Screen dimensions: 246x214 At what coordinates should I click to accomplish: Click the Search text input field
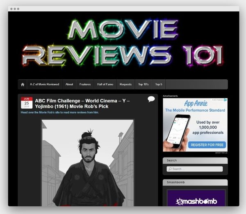click(194, 169)
